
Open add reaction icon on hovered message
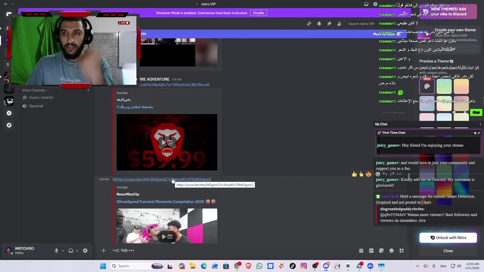(x=378, y=174)
